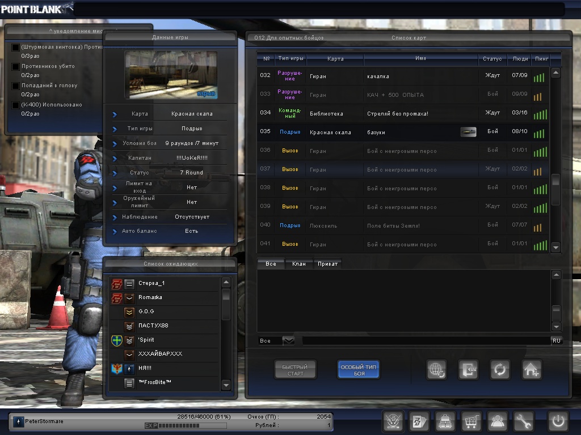Open the chat channel 'Все' dropdown
The width and height of the screenshot is (581, 435).
[288, 340]
